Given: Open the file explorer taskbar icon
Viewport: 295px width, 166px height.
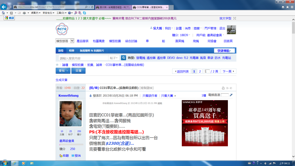Looking at the screenshot, I should [x=32, y=163].
